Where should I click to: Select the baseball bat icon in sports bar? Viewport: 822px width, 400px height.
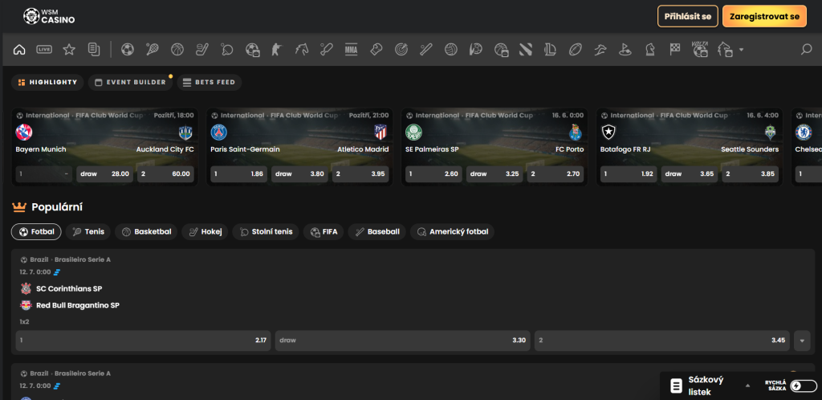tap(425, 50)
